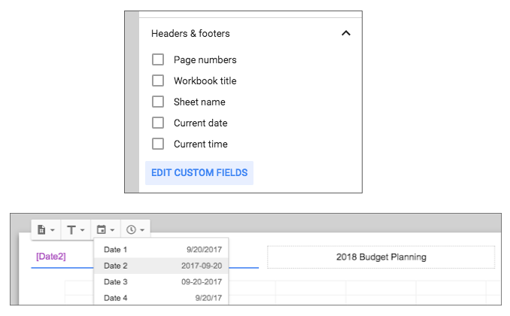The height and width of the screenshot is (316, 510).
Task: Open the dropdown arrow beside the T icon
Action: point(82,230)
